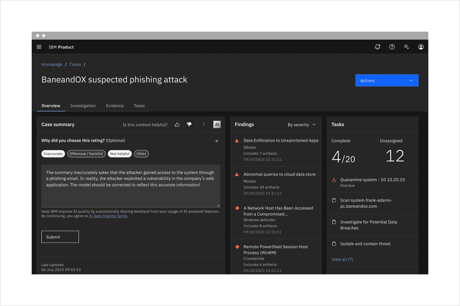
Task: Toggle the Offensive / harmful tag
Action: coord(86,154)
